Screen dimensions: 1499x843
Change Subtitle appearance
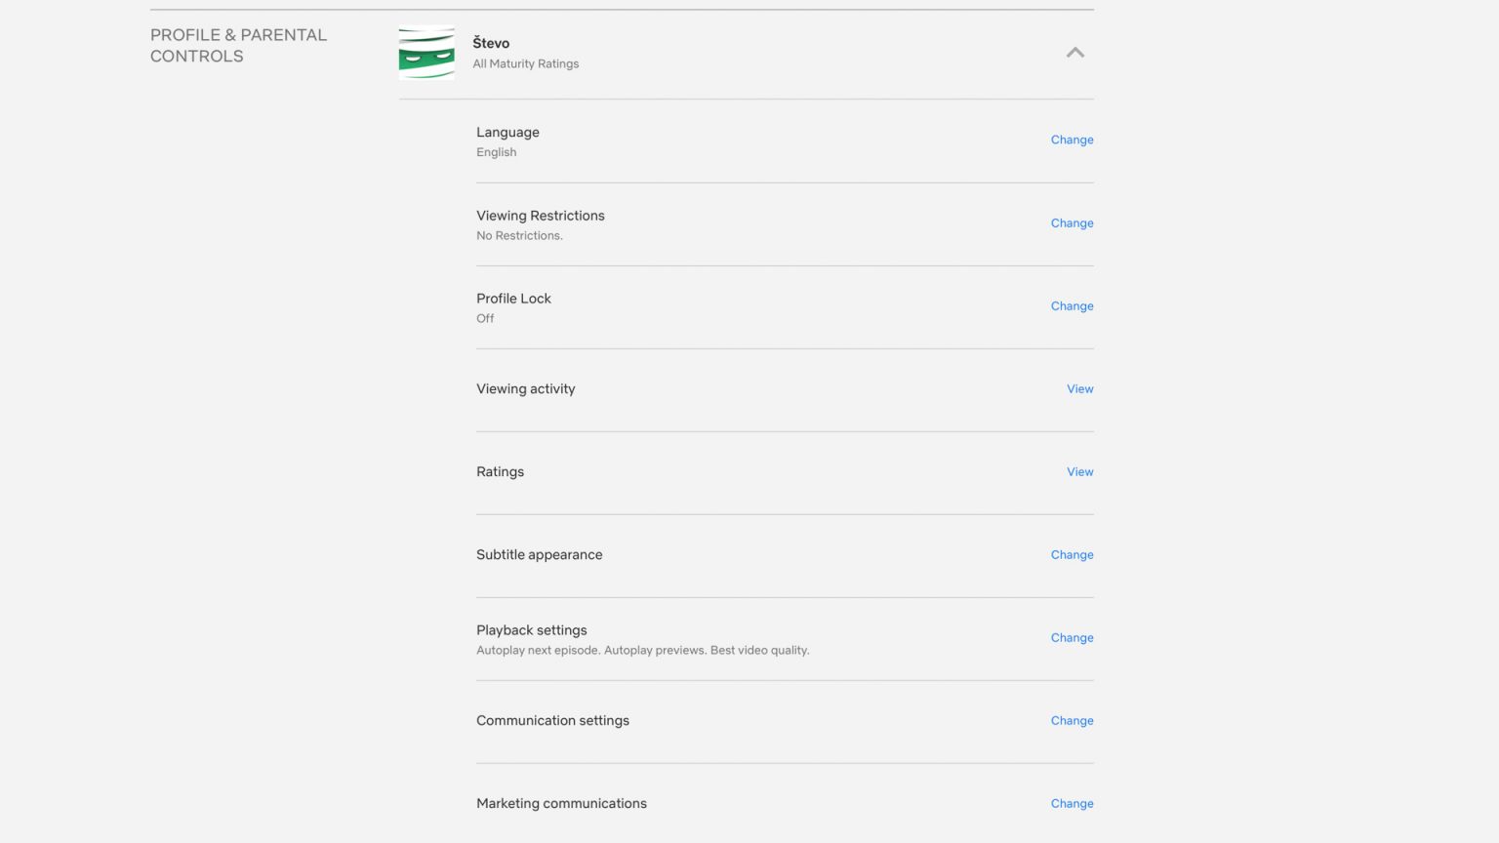pos(1072,554)
